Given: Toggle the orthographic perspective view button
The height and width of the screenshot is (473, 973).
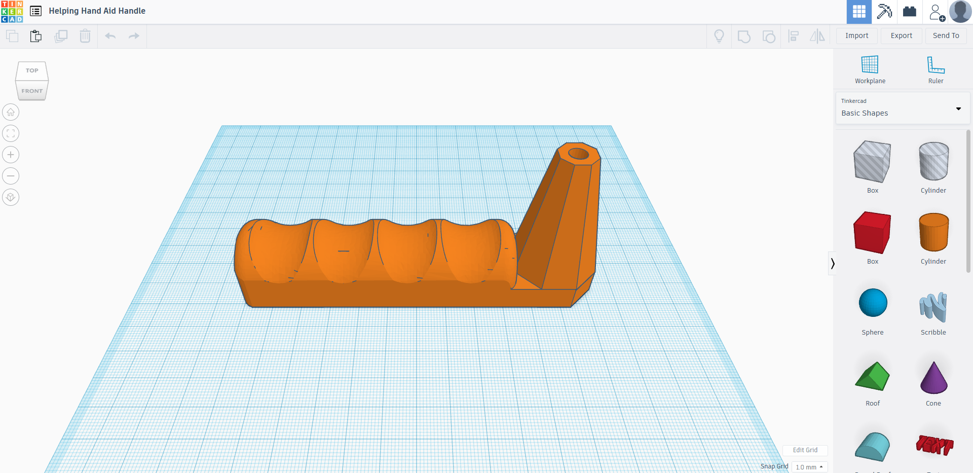Looking at the screenshot, I should click(x=11, y=197).
